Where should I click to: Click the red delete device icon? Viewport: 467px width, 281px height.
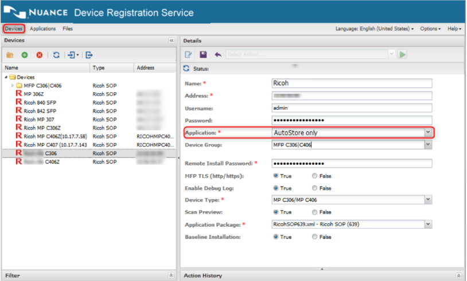tap(40, 55)
